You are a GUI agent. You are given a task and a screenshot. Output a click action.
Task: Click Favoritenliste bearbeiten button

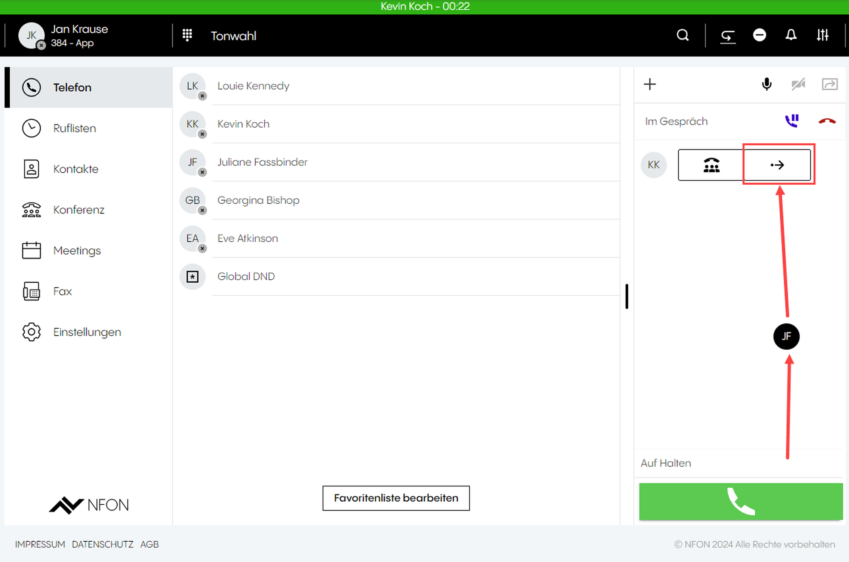click(396, 498)
